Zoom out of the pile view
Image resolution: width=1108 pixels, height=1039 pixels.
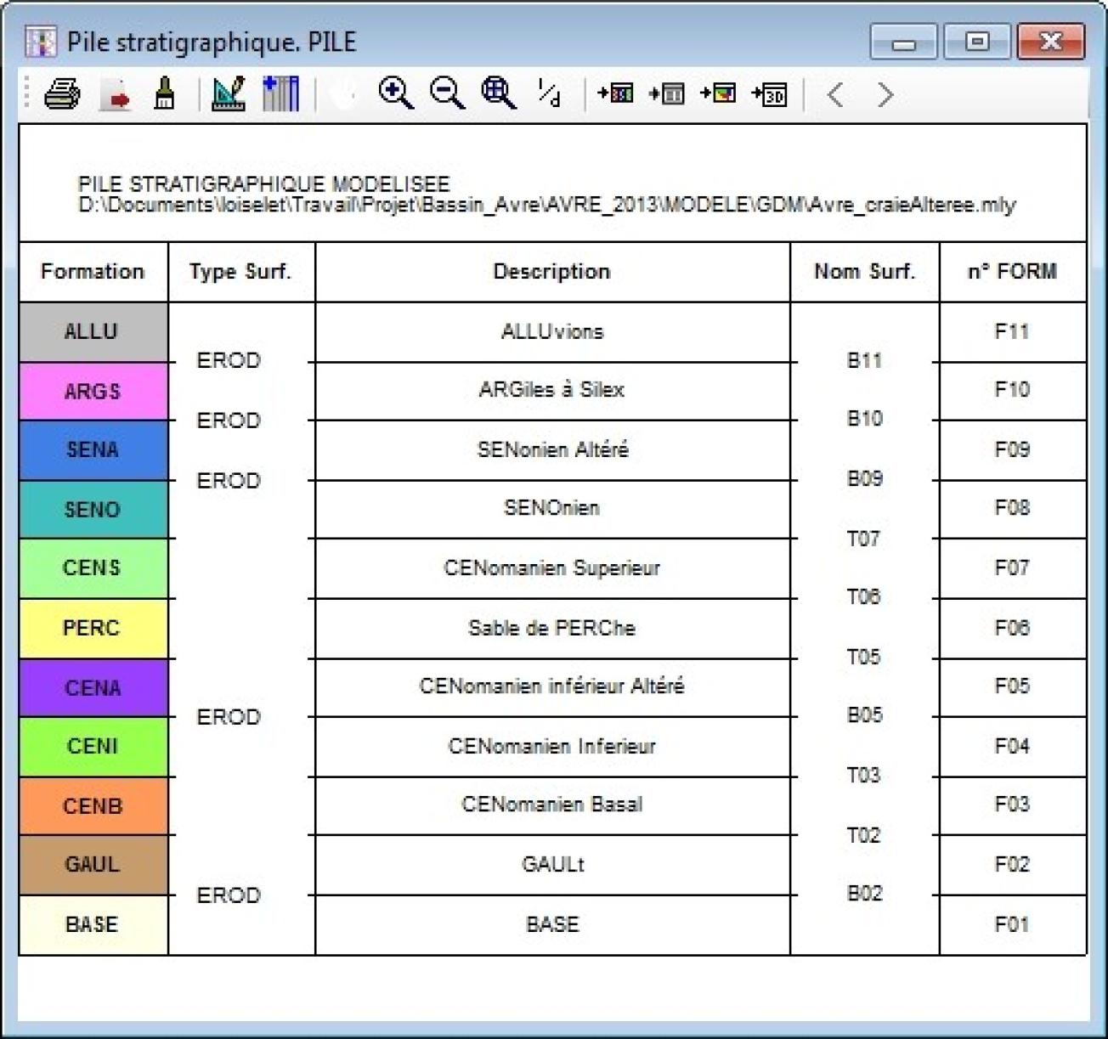click(445, 94)
